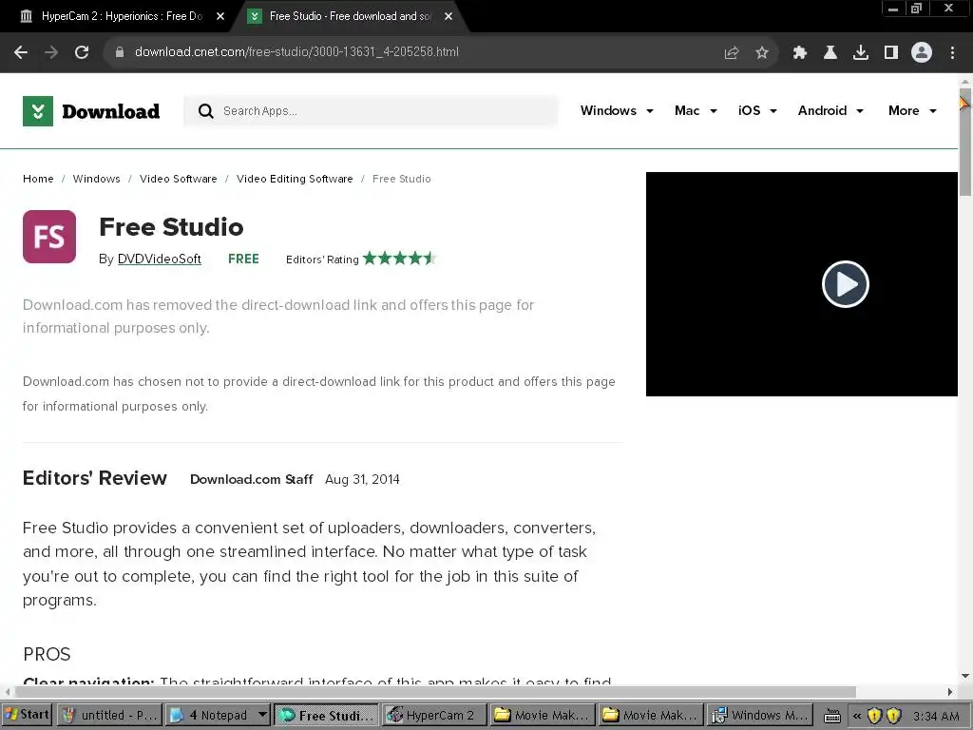
Task: Close the HyperCam 2 tab
Action: click(220, 16)
